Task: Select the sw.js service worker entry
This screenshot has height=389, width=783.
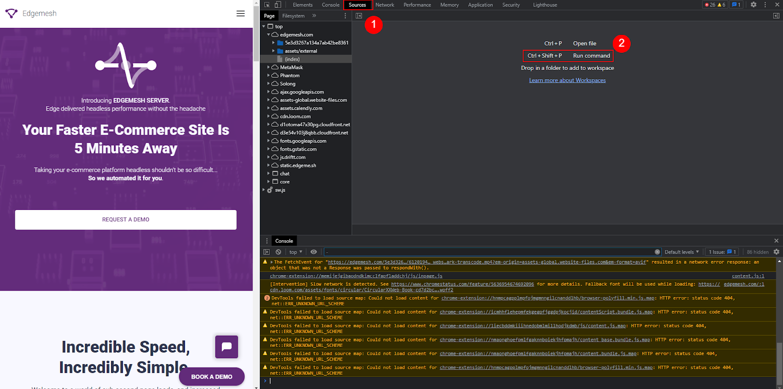Action: pyautogui.click(x=280, y=190)
